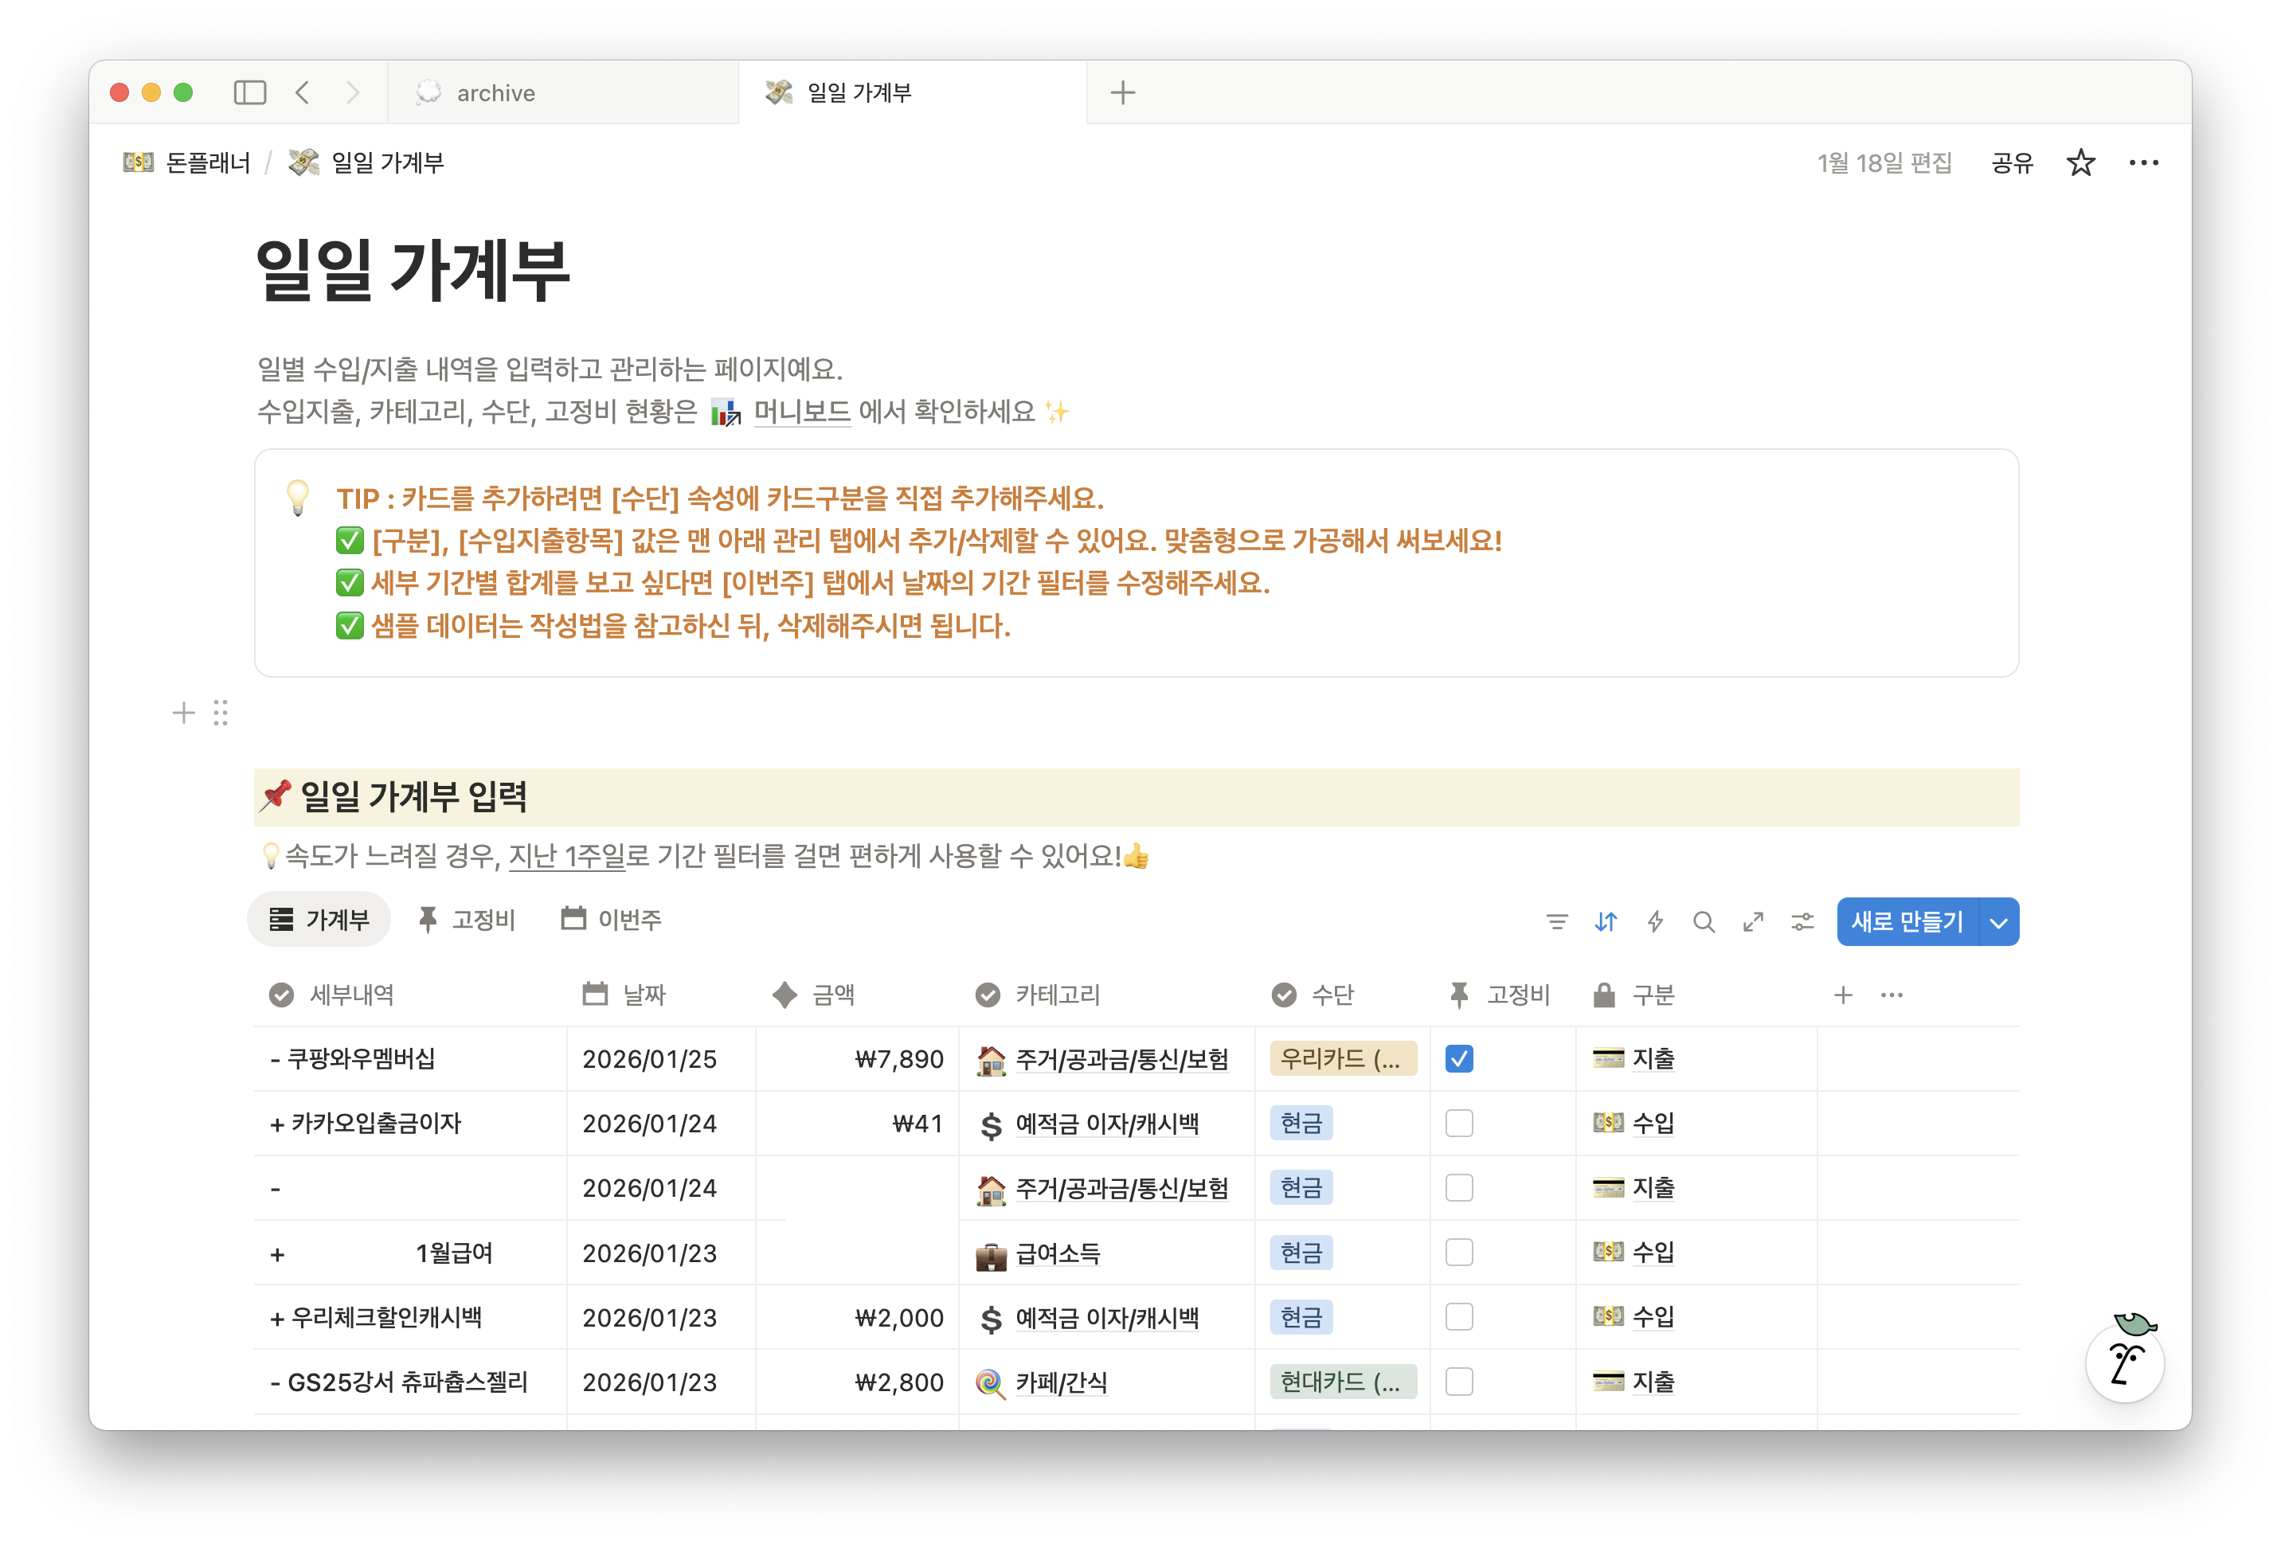Enable 고정비 checkbox for 카카오입출금이자

(1460, 1123)
